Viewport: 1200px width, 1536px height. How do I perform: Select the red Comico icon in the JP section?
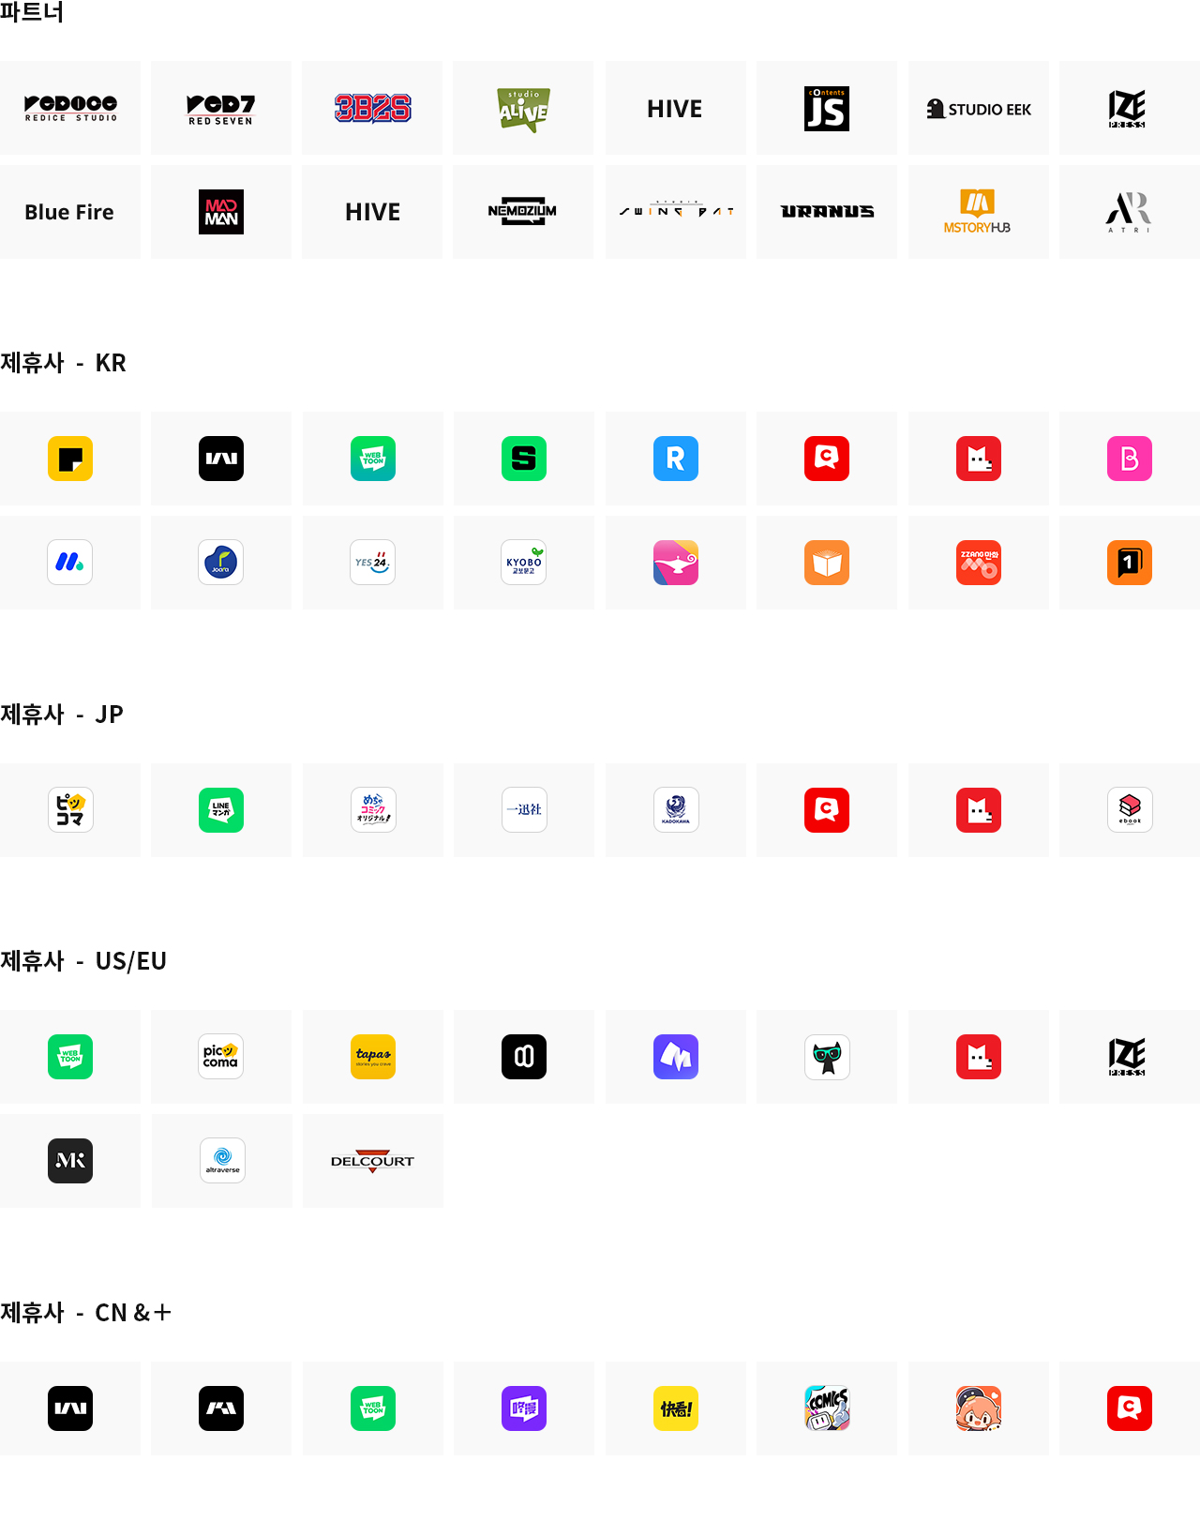tap(827, 810)
